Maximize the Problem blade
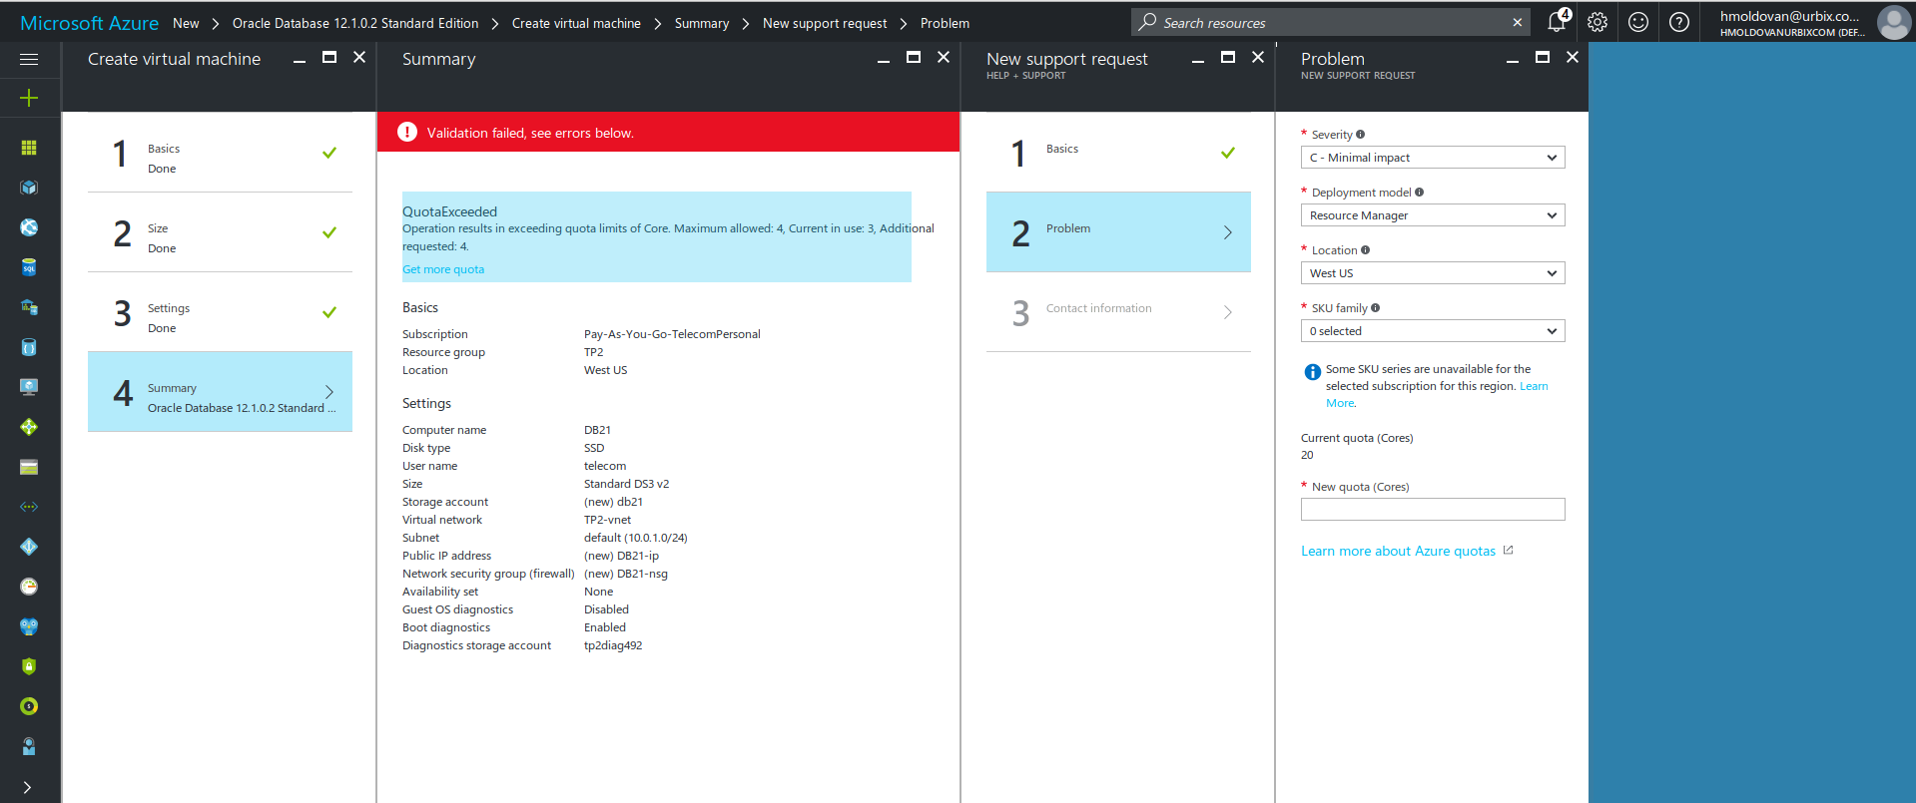 coord(1543,58)
